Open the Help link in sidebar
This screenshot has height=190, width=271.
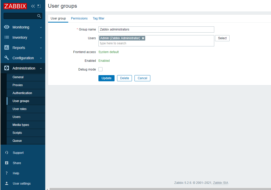point(16,173)
